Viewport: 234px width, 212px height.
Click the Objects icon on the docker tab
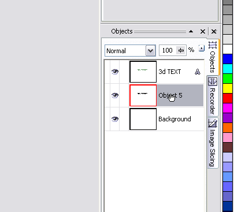tap(213, 45)
